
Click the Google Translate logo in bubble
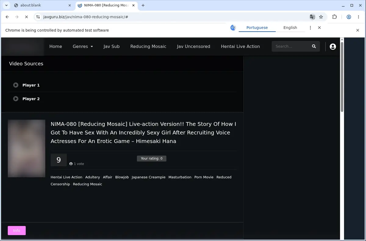tap(233, 27)
